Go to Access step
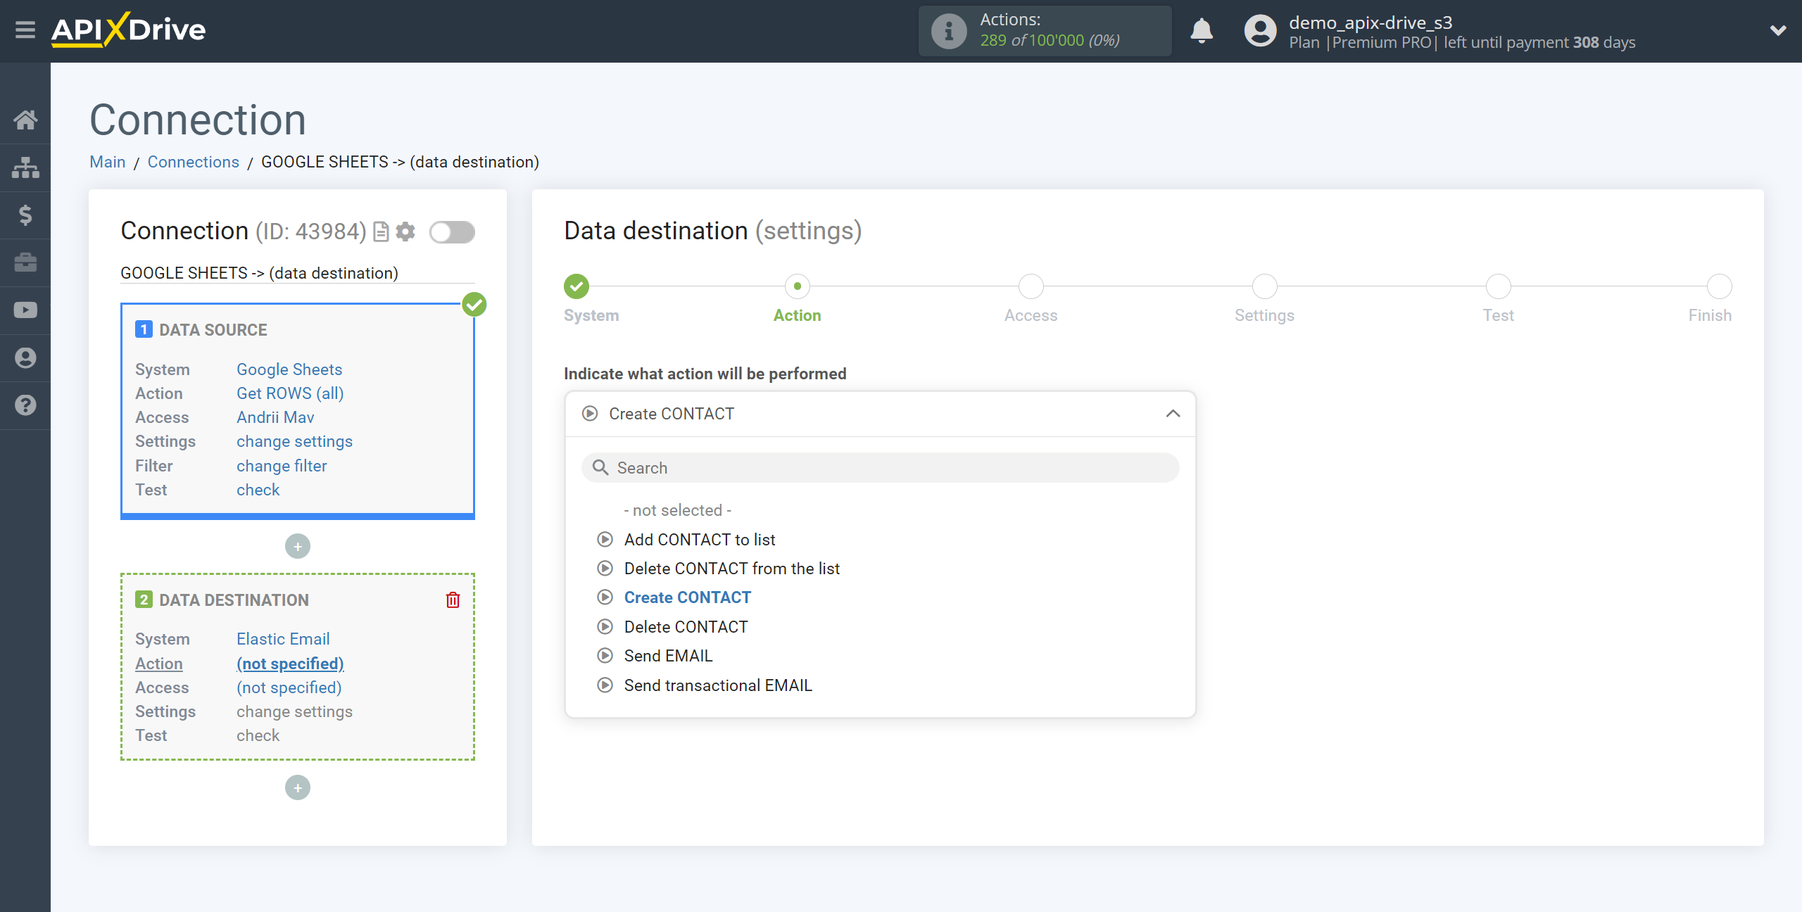The width and height of the screenshot is (1802, 912). coord(1031,286)
